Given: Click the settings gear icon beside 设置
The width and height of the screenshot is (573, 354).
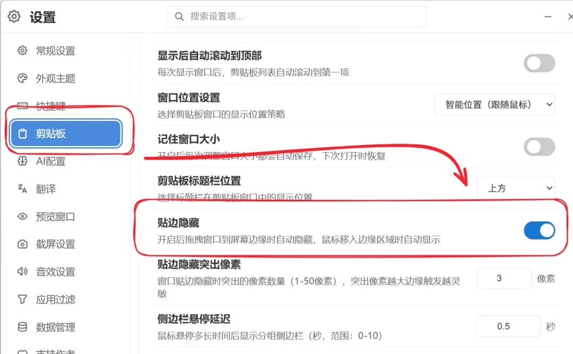Looking at the screenshot, I should 14,16.
